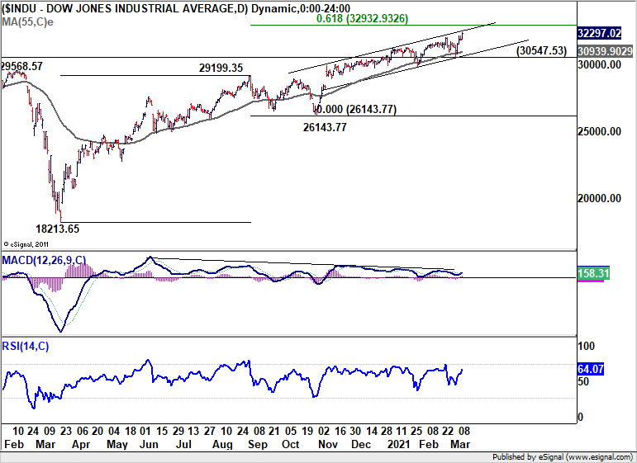Click the 29568.57 high label
Screen dimensions: 637x463
pyautogui.click(x=21, y=66)
